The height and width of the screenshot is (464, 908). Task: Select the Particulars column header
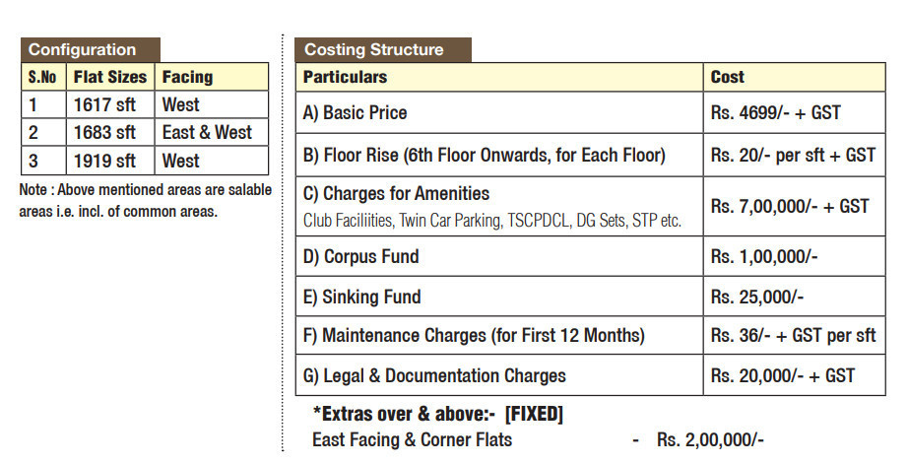(345, 77)
